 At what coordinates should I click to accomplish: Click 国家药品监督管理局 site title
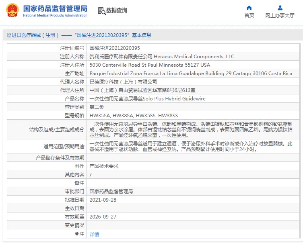55,8
